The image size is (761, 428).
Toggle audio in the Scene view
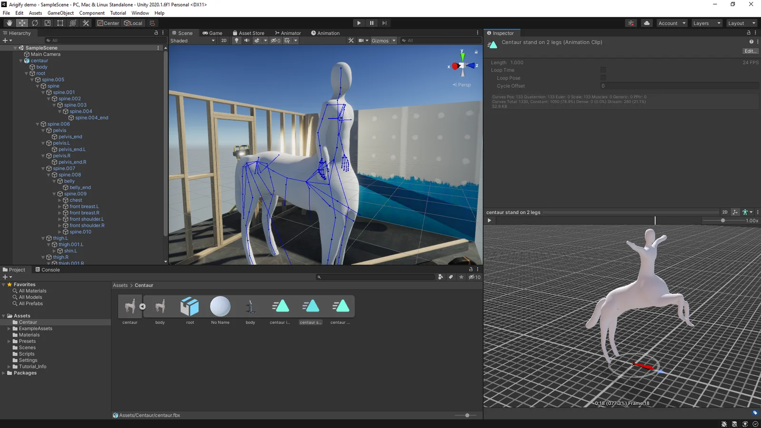tap(246, 40)
